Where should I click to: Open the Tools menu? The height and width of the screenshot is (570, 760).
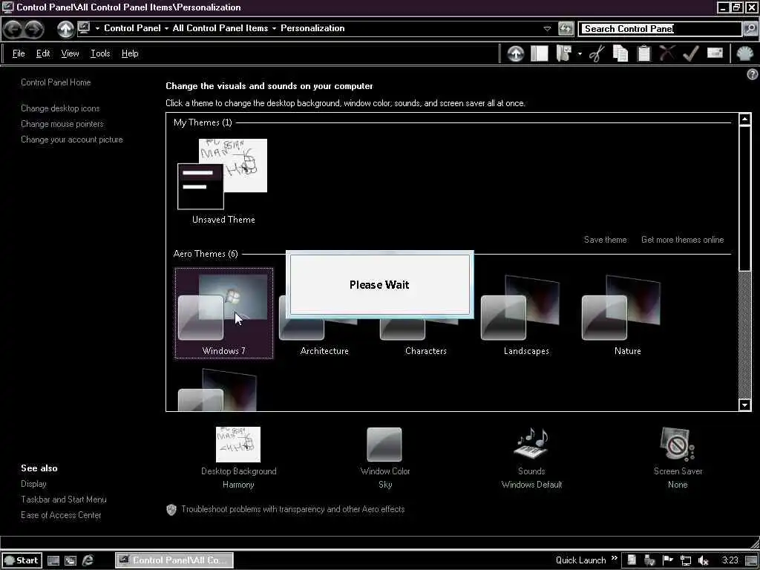pos(100,53)
